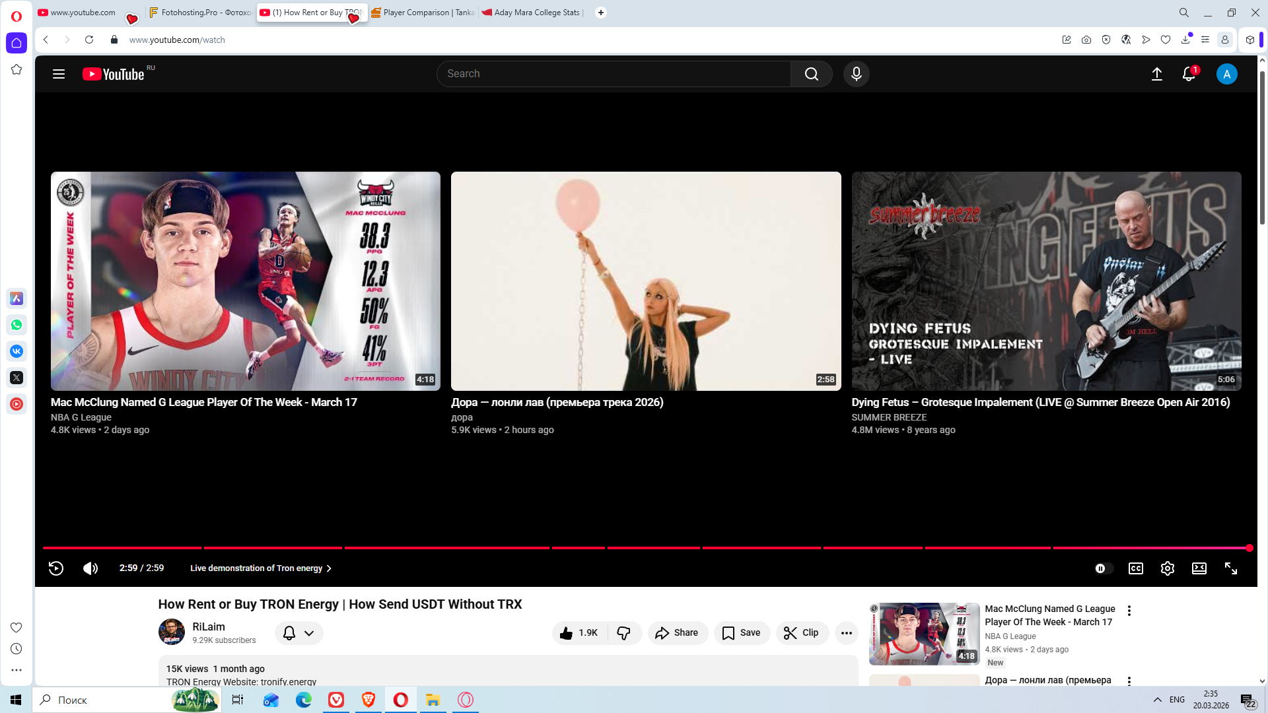Click the upload/create icon
Image resolution: width=1268 pixels, height=713 pixels.
click(1156, 74)
